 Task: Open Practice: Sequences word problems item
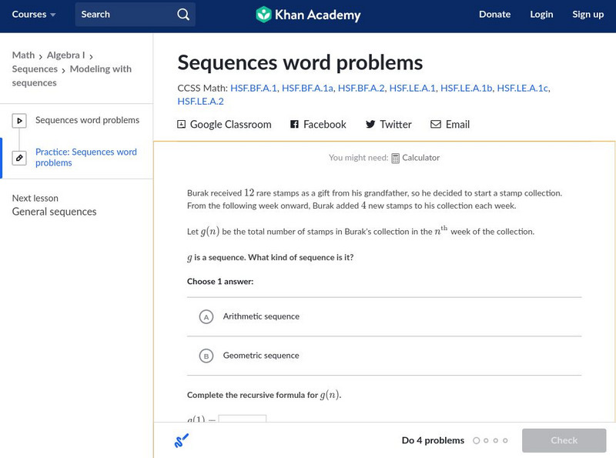85,158
